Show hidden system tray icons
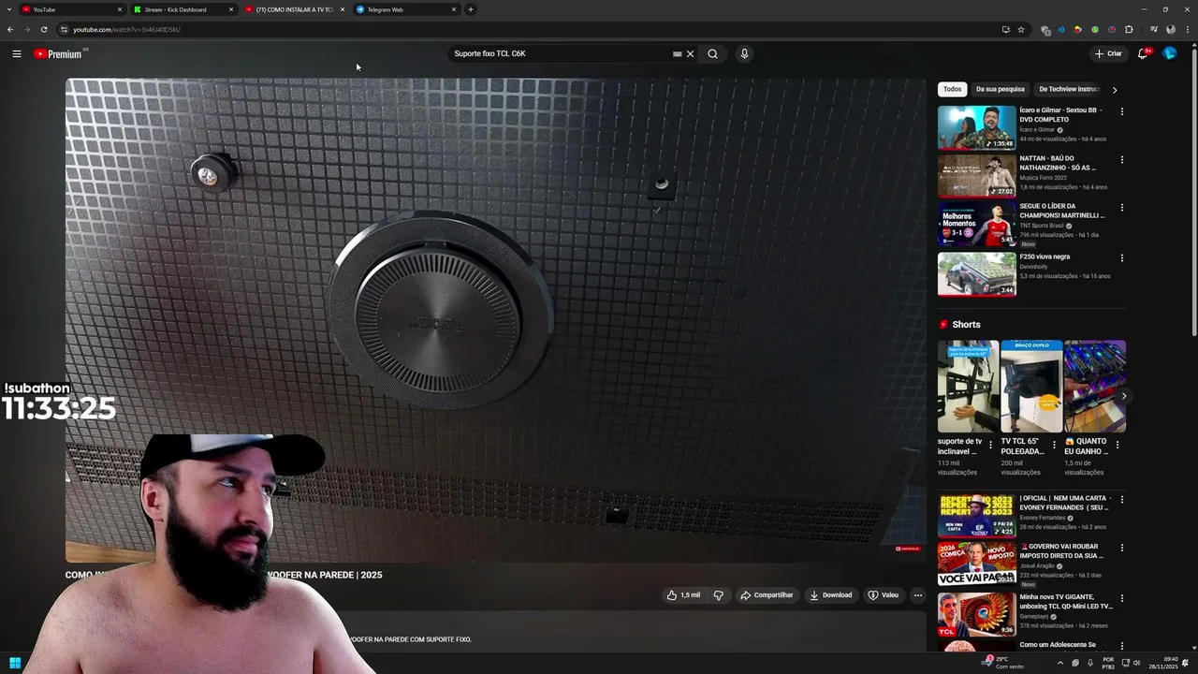The height and width of the screenshot is (674, 1198). click(x=1060, y=663)
